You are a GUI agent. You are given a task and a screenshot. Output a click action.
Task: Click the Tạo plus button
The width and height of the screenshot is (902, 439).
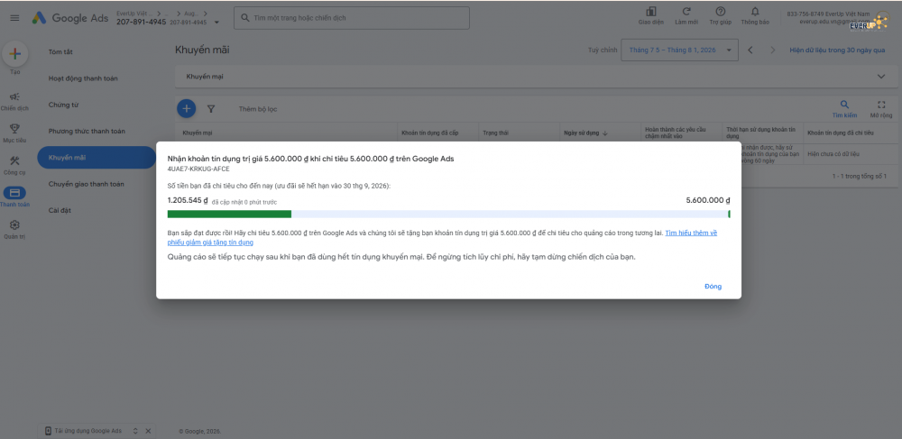coord(15,54)
